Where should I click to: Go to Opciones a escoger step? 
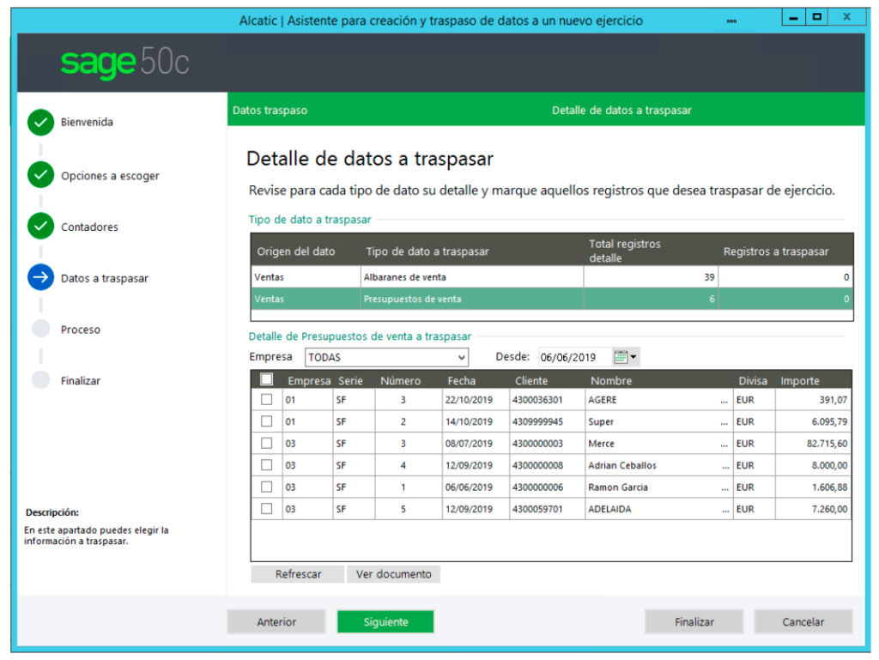pyautogui.click(x=110, y=176)
